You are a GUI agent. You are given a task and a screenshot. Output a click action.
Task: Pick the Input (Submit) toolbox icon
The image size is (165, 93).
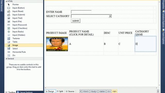pos(9,15)
